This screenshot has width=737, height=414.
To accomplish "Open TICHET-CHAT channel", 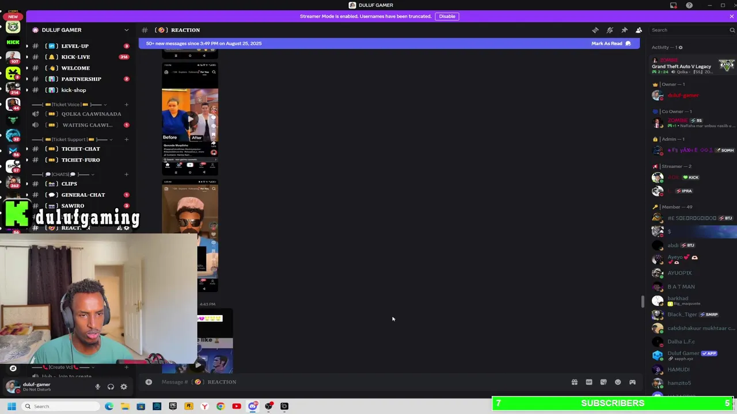I will coord(81,149).
